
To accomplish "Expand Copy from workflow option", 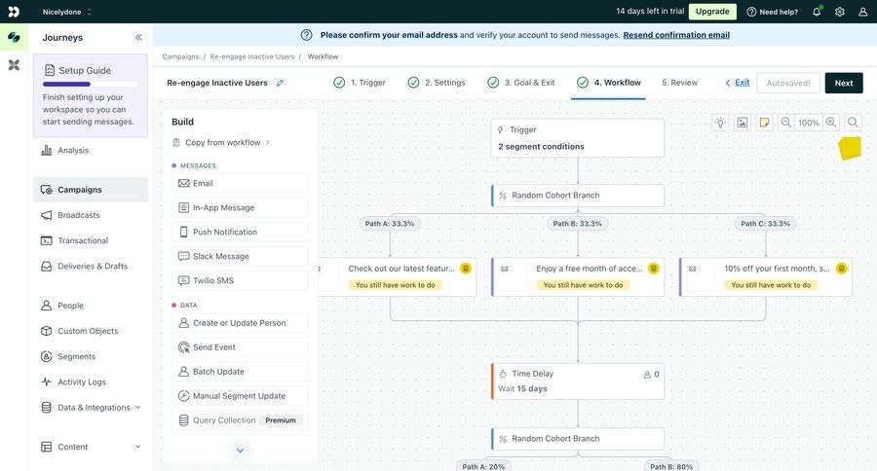I will (221, 142).
